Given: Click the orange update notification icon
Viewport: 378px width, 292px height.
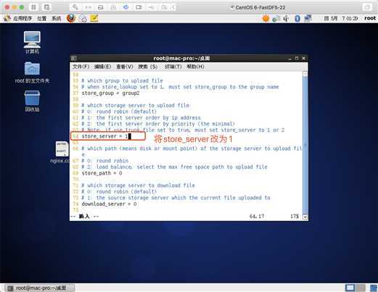Looking at the screenshot, I should [266, 18].
